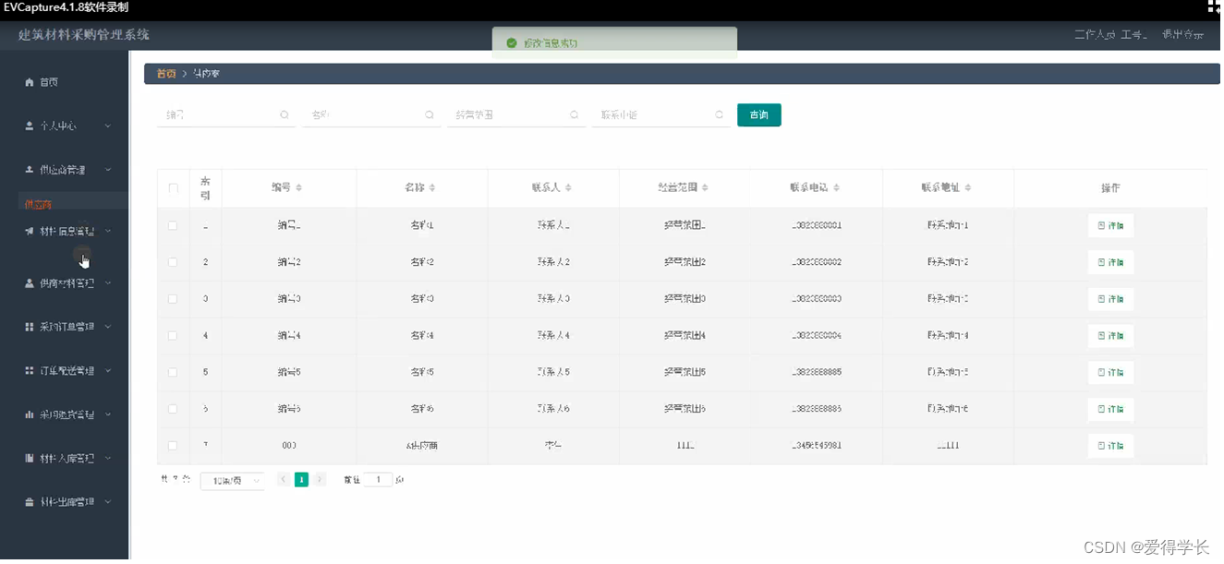Click search icon in 名称 filter field
Screen dimensions: 1224x564
[429, 115]
